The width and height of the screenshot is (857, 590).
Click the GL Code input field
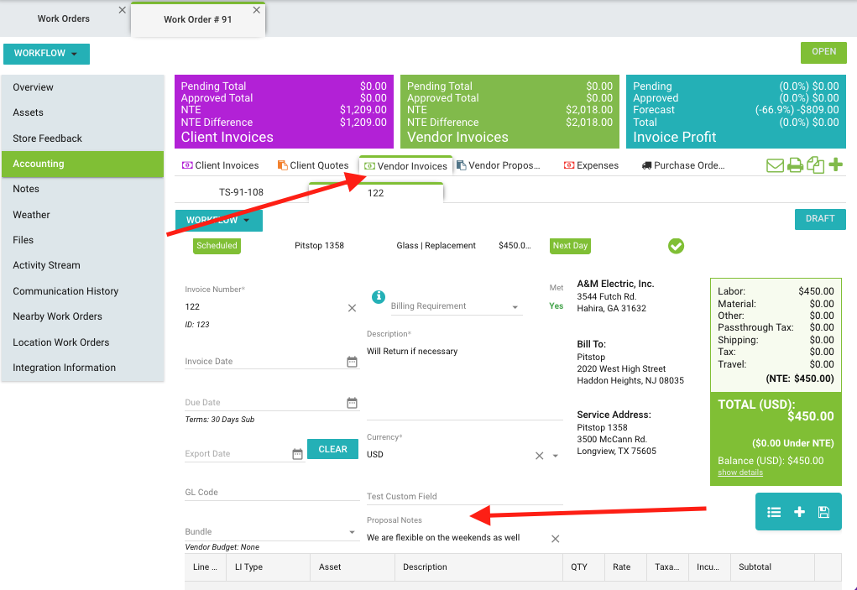coord(272,492)
